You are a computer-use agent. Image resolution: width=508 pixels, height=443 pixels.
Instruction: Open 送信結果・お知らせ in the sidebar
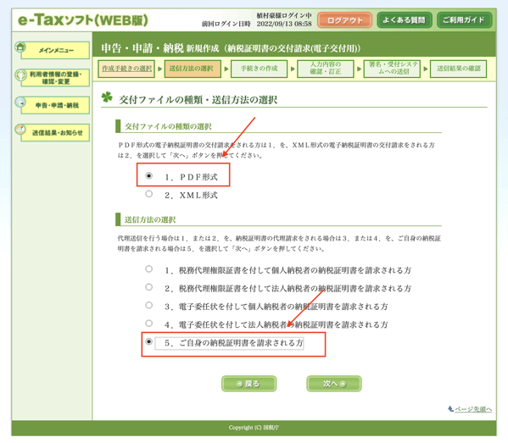click(55, 133)
